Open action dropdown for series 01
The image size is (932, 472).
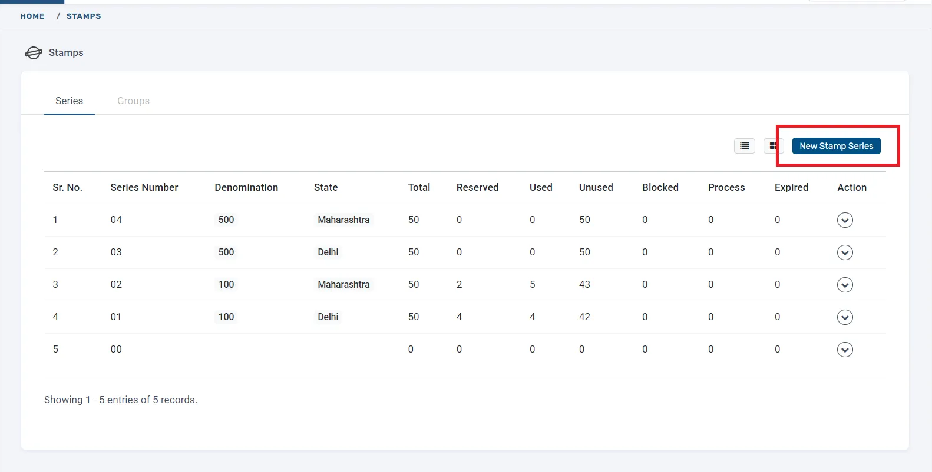coord(845,317)
